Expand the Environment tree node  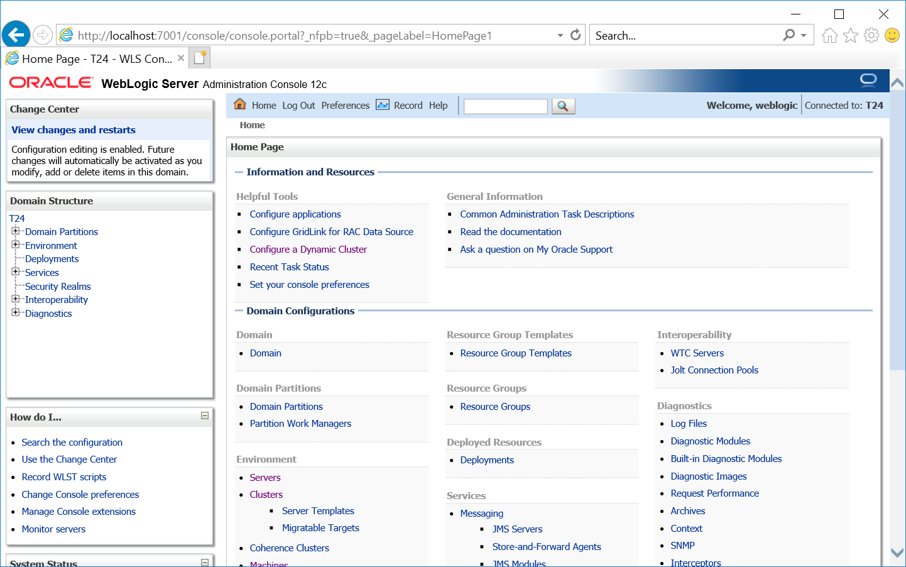click(x=16, y=245)
